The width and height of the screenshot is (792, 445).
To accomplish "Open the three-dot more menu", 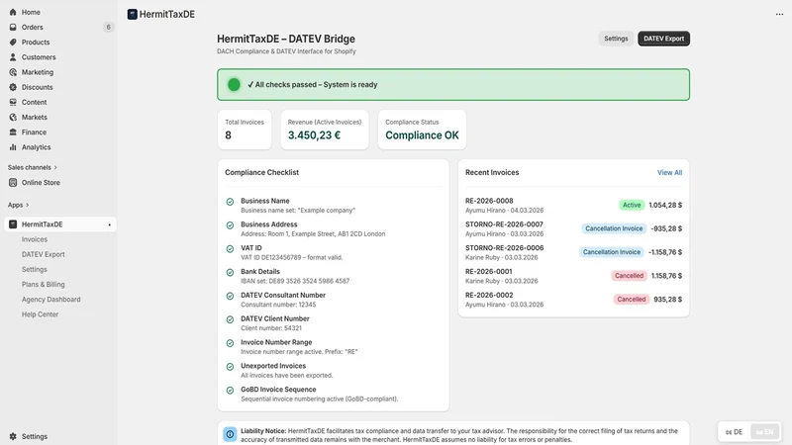I will pos(779,14).
